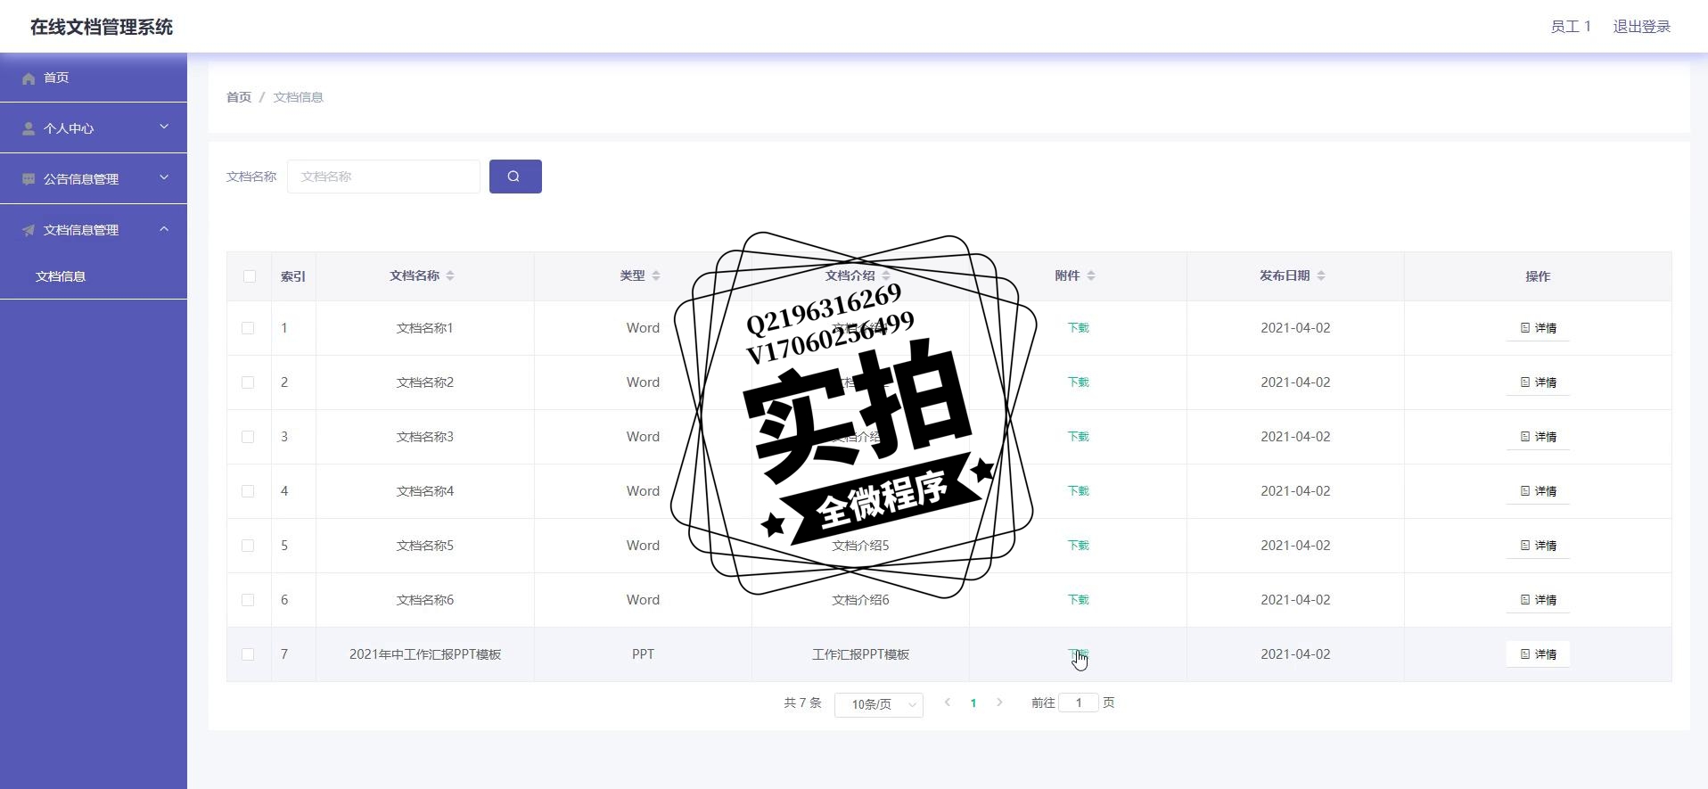1708x789 pixels.
Task: Click the PPT type cell
Action: pyautogui.click(x=643, y=654)
